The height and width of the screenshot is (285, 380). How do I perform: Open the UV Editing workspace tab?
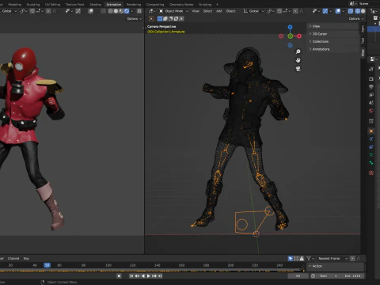(x=52, y=5)
